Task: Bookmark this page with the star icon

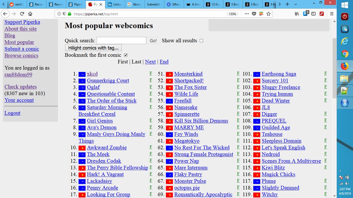Action: [x=268, y=14]
